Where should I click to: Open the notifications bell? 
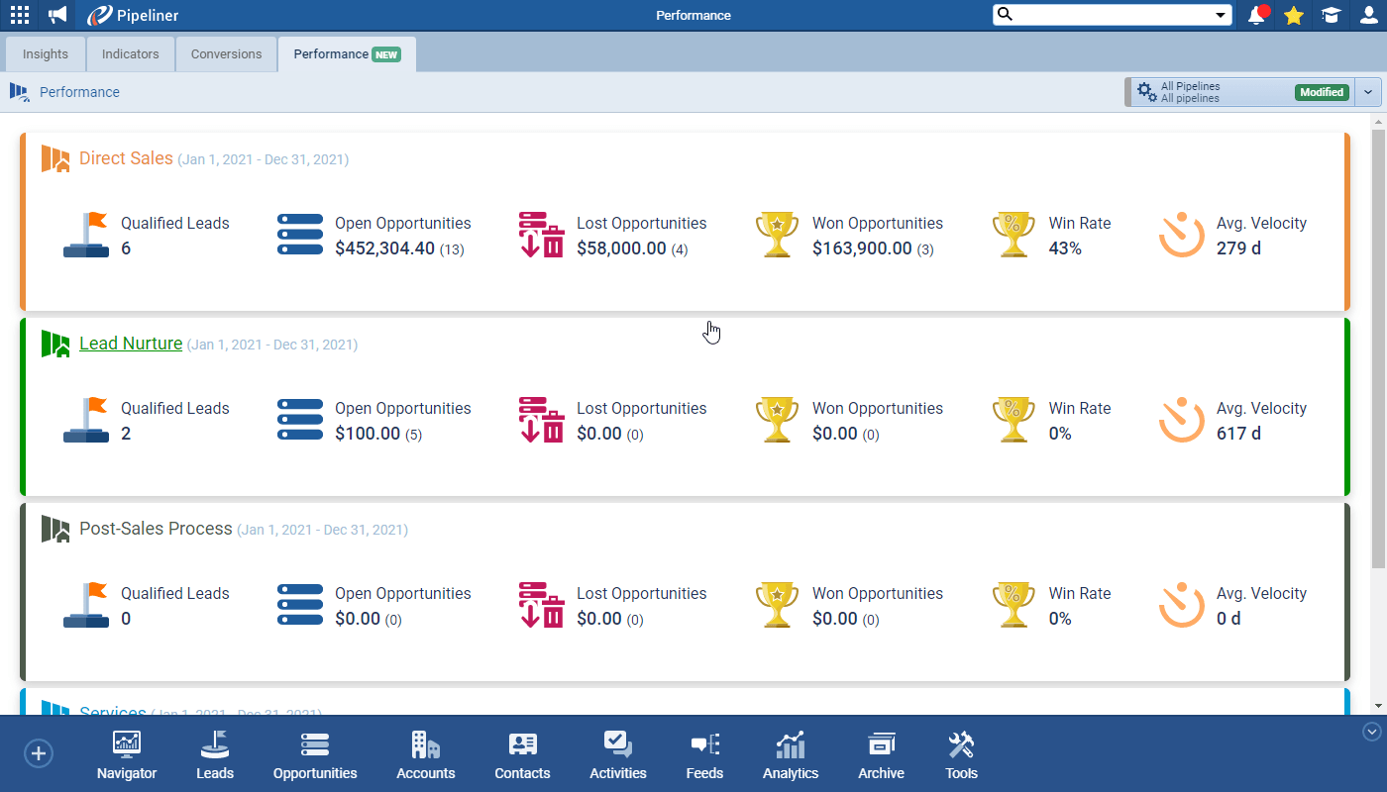click(x=1257, y=15)
